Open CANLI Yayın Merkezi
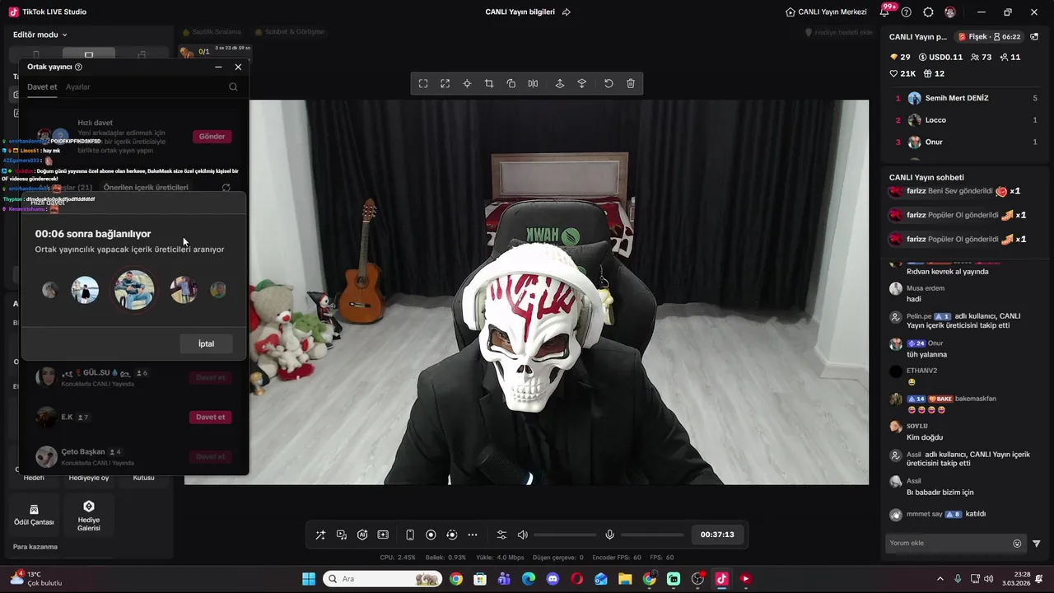 coord(826,12)
